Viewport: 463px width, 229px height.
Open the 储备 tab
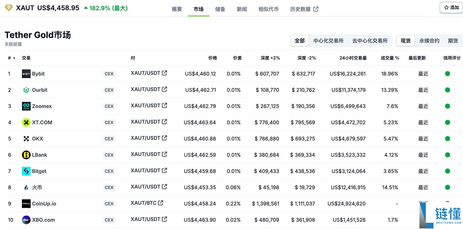(x=220, y=9)
